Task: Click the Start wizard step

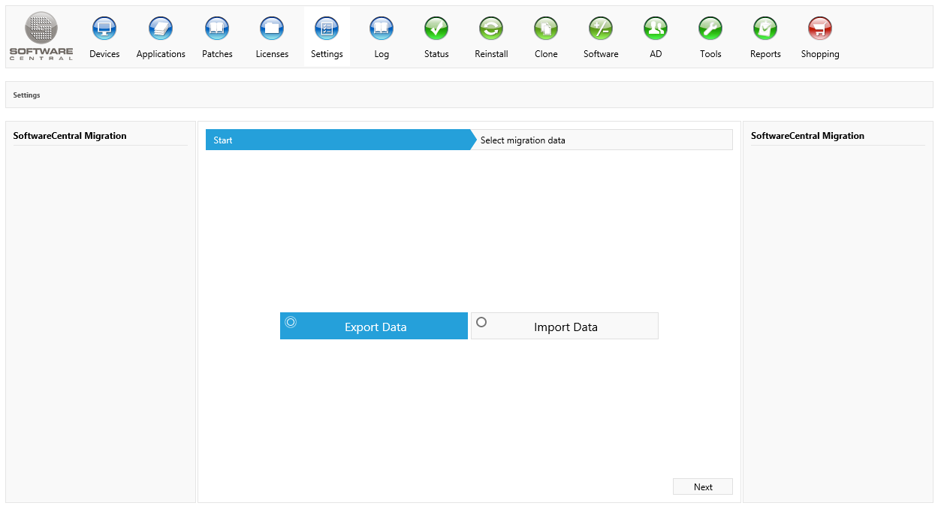Action: coord(338,140)
